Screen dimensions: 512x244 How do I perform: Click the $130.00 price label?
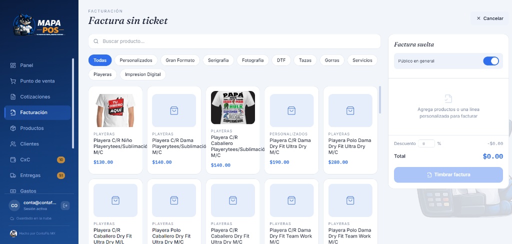[x=103, y=162]
